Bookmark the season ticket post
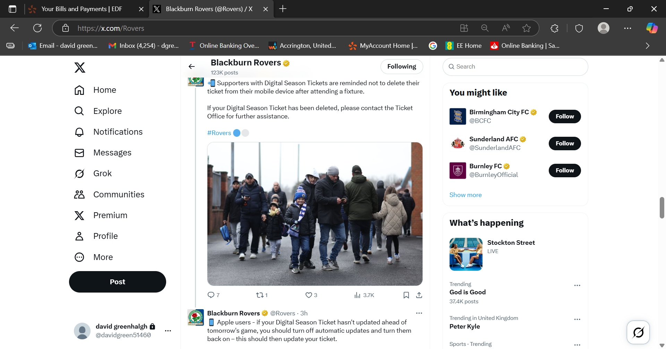 click(x=406, y=295)
